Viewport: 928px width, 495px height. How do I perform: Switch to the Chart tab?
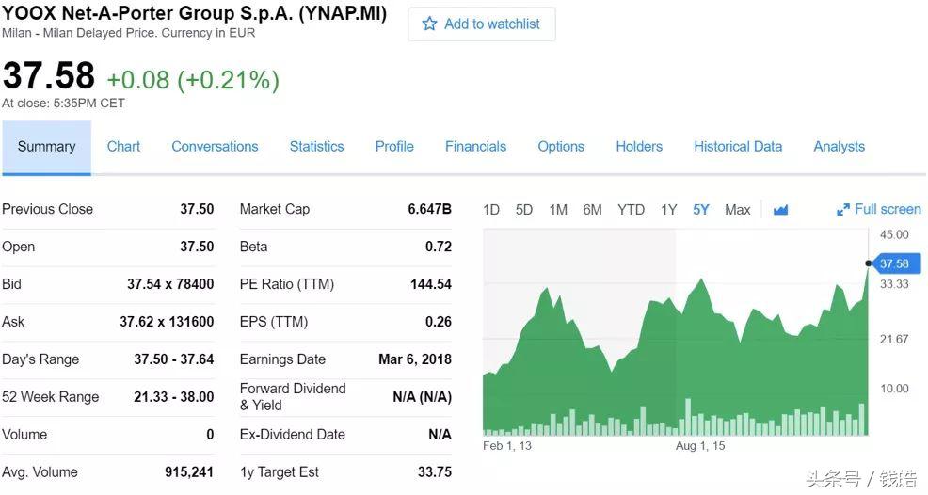[123, 147]
